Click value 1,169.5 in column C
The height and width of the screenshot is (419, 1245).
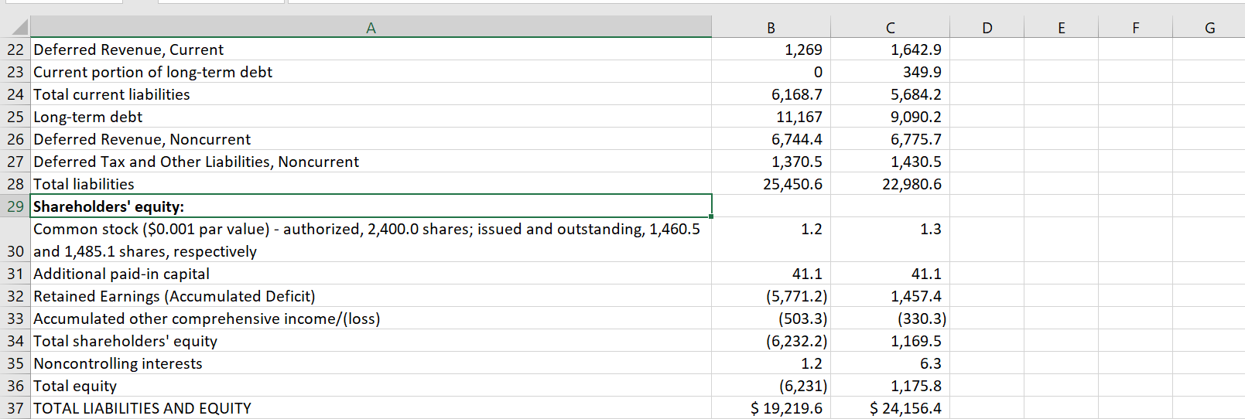890,341
